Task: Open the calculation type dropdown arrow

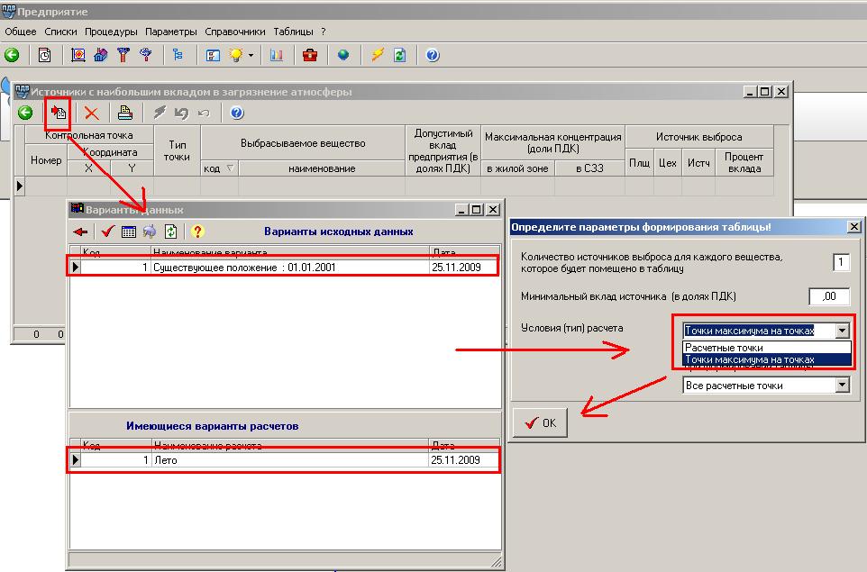Action: pos(842,331)
